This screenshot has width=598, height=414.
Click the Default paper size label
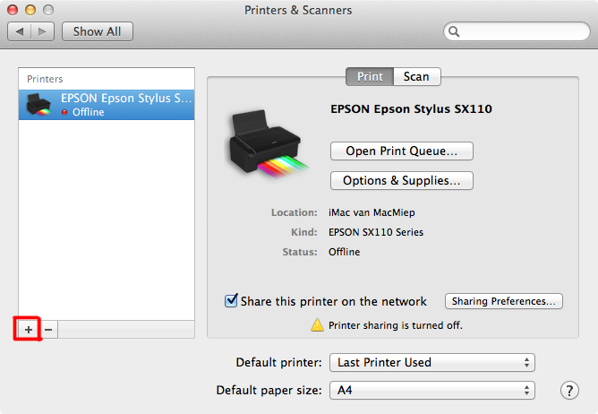pos(269,391)
